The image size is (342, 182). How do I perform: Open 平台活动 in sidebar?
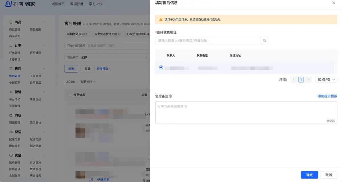point(15,100)
